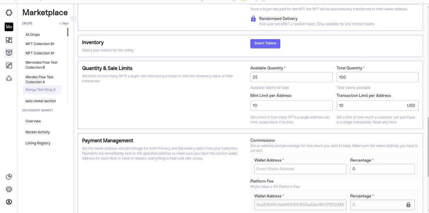Click the Mojito flower logo icon

pos(9,13)
